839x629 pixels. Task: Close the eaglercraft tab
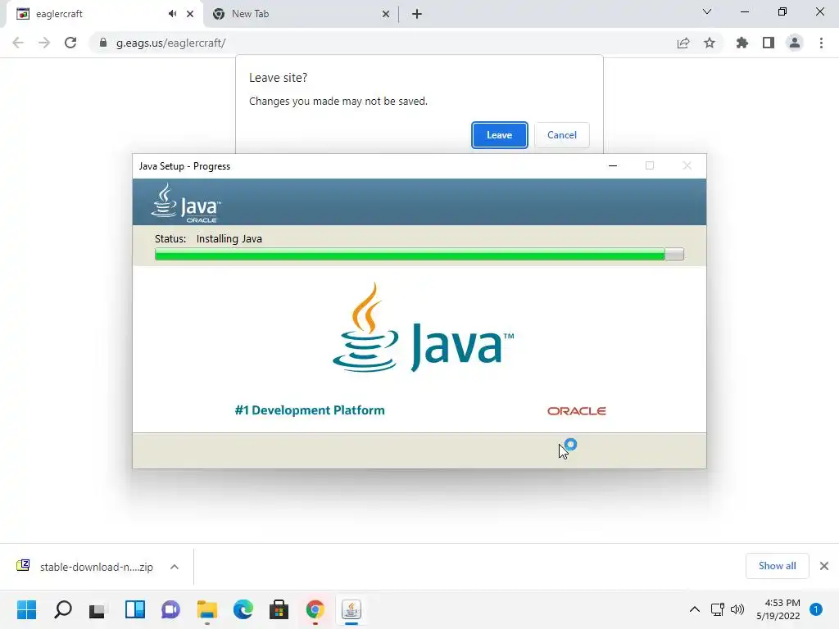[x=190, y=14]
